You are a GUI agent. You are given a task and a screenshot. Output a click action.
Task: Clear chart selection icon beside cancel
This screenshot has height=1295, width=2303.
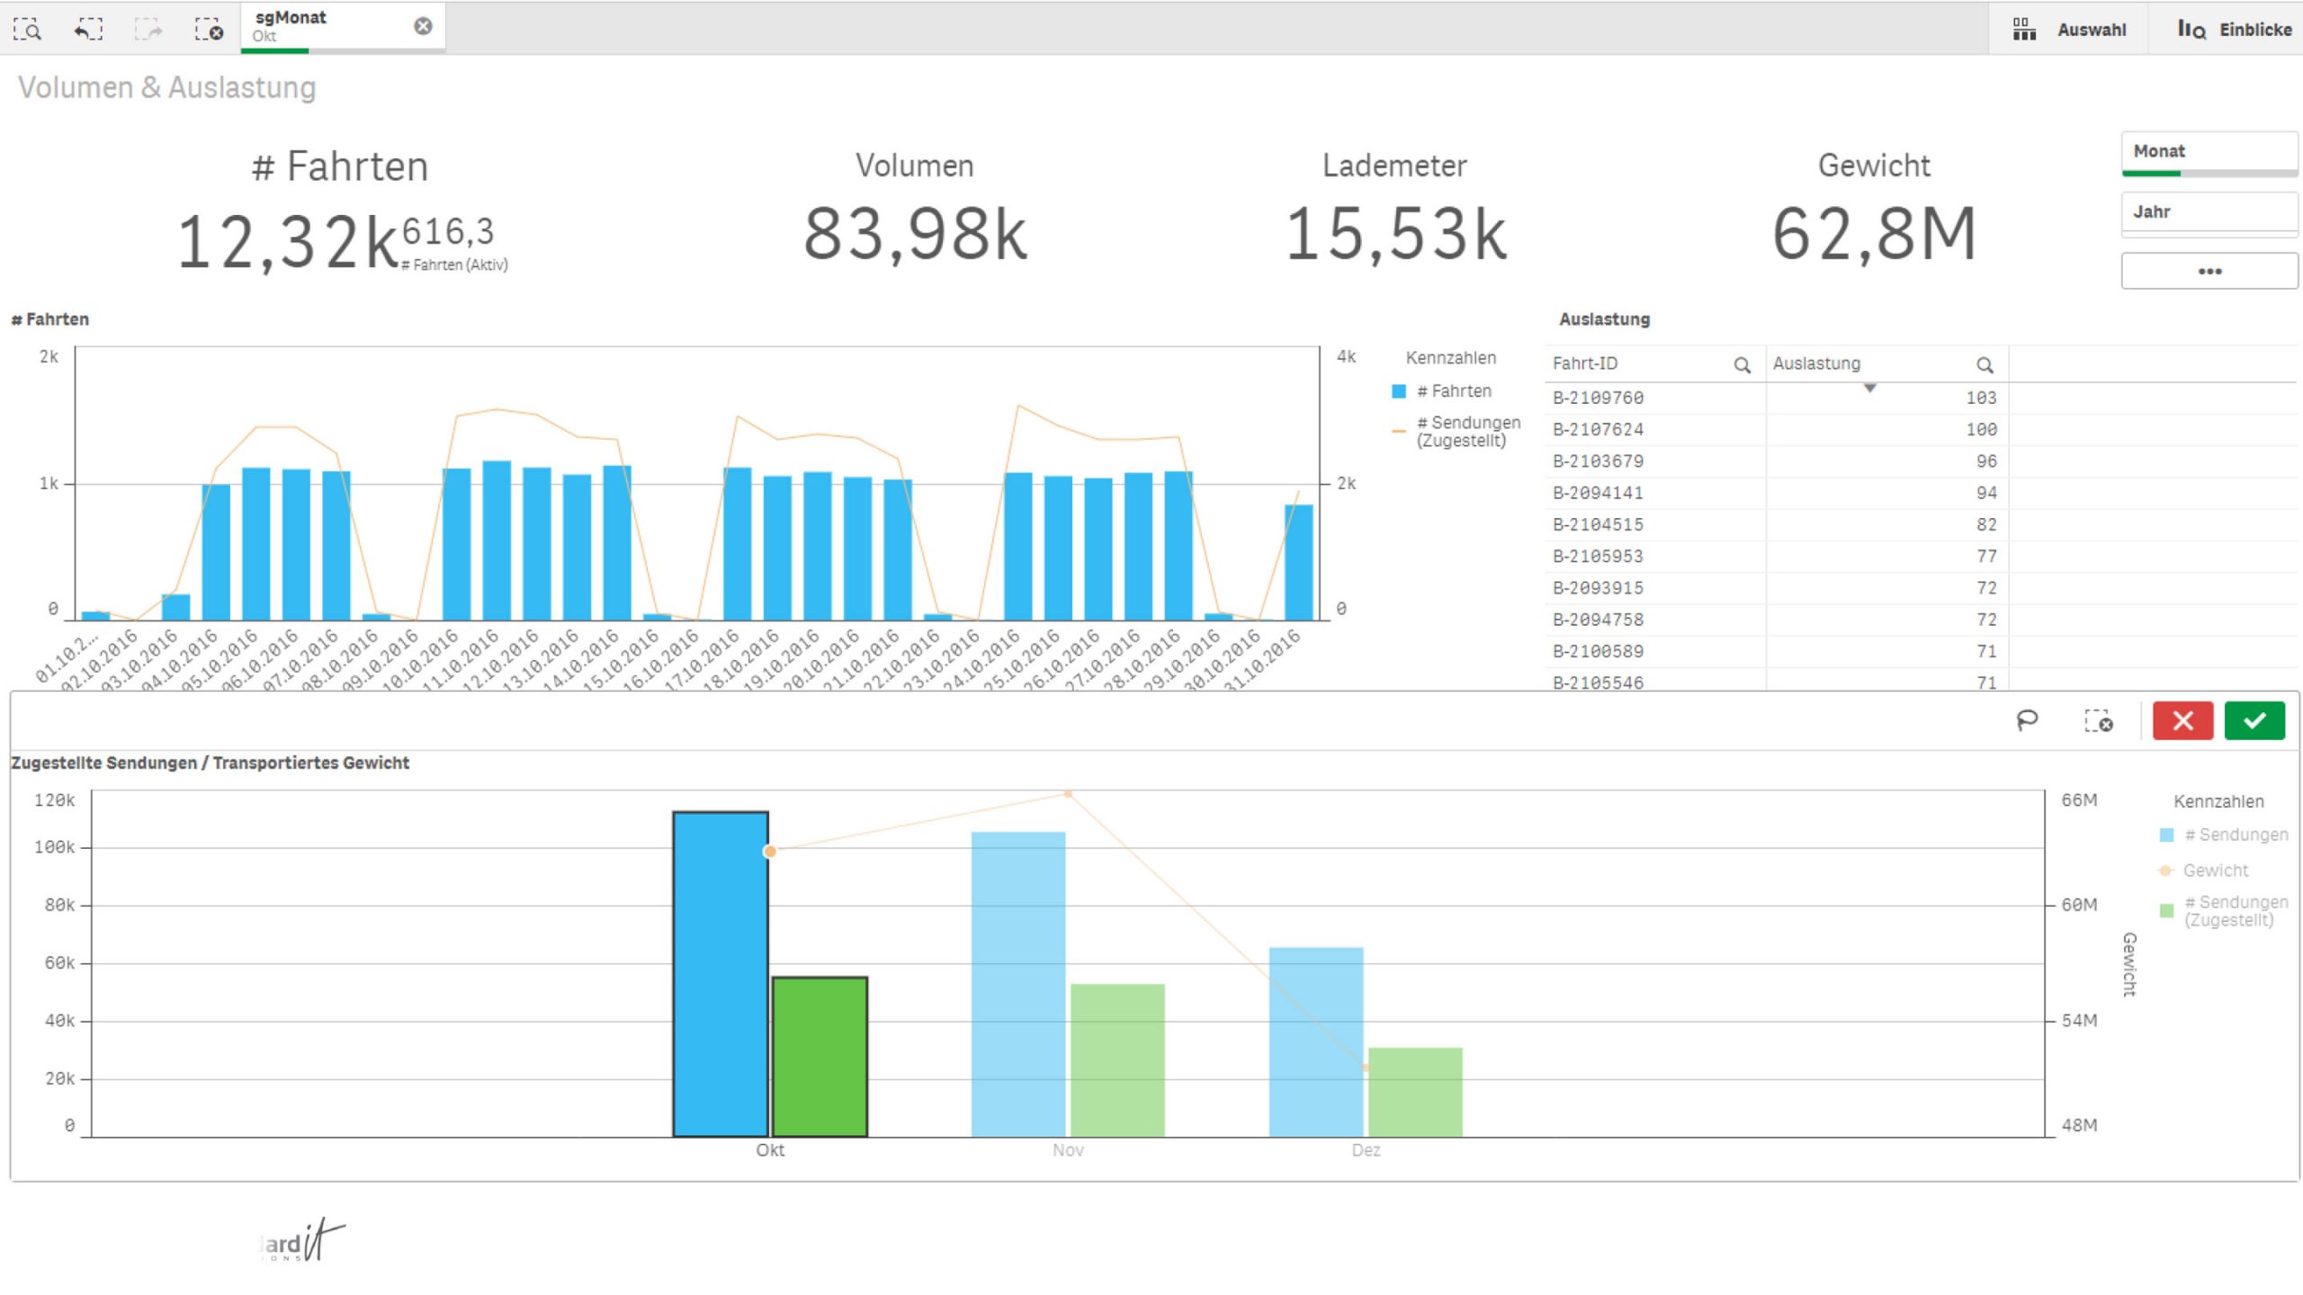click(x=2098, y=720)
